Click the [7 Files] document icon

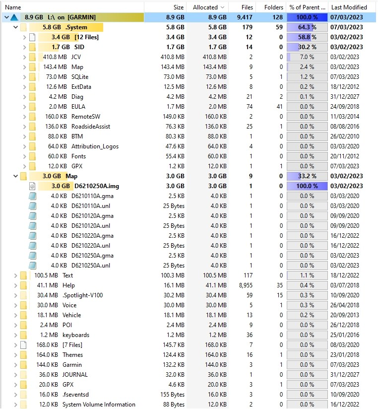tap(23, 345)
